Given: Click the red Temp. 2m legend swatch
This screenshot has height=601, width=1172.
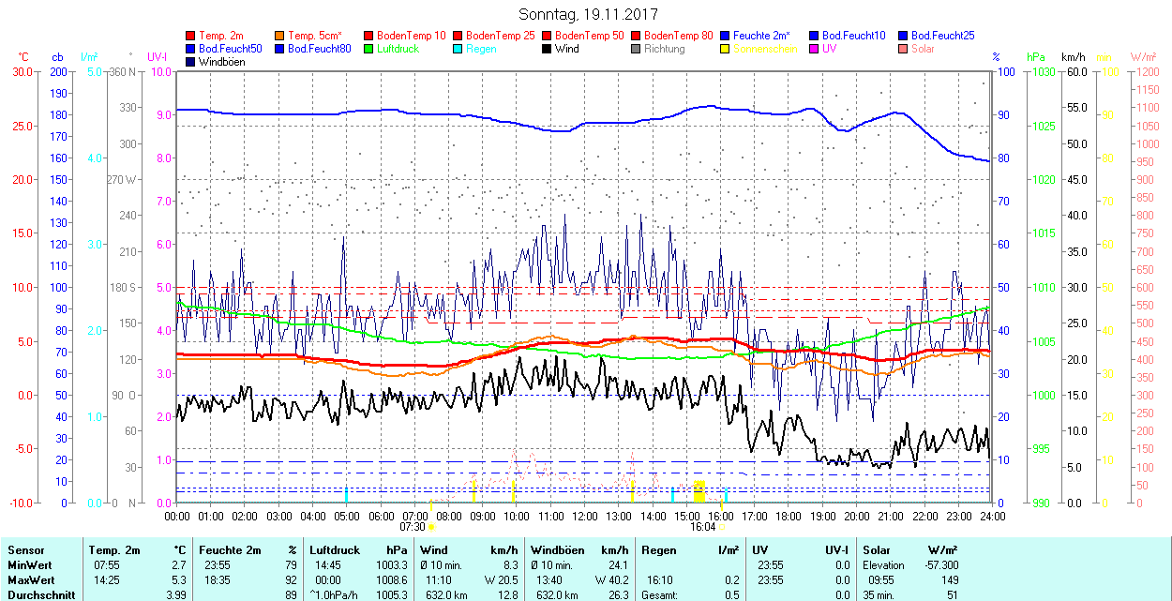Looking at the screenshot, I should 191,36.
